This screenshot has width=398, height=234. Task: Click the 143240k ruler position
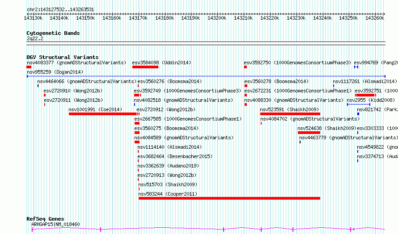click(x=322, y=18)
